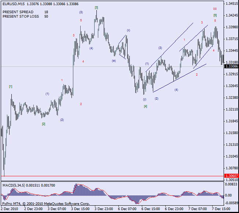Select the (w) correction wave label

coord(114,61)
